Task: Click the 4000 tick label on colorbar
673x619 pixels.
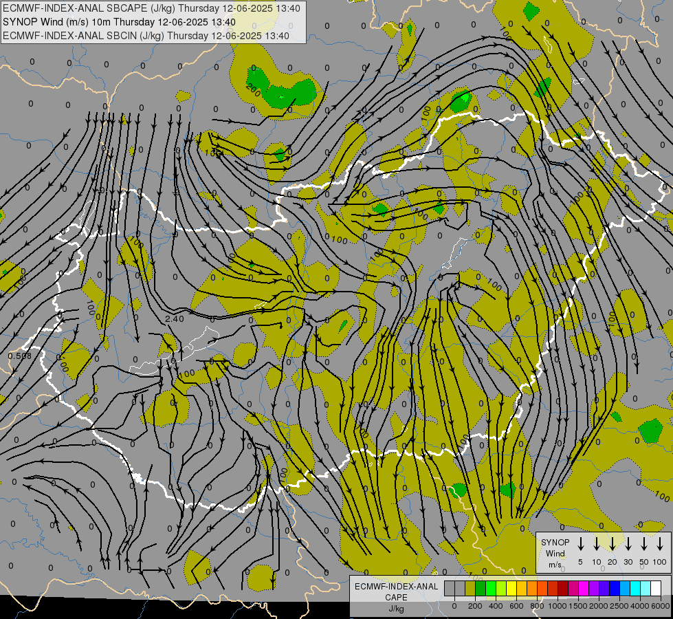Action: [x=640, y=606]
